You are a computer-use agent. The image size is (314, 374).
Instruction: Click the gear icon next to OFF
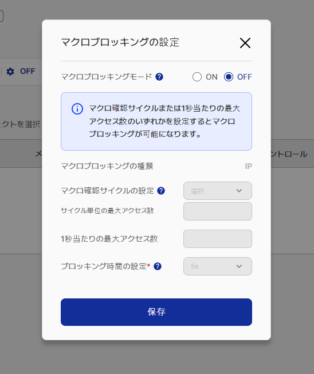click(10, 72)
